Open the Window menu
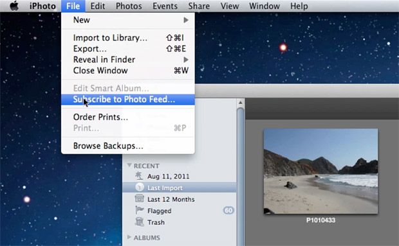The width and height of the screenshot is (399, 246). (x=264, y=6)
